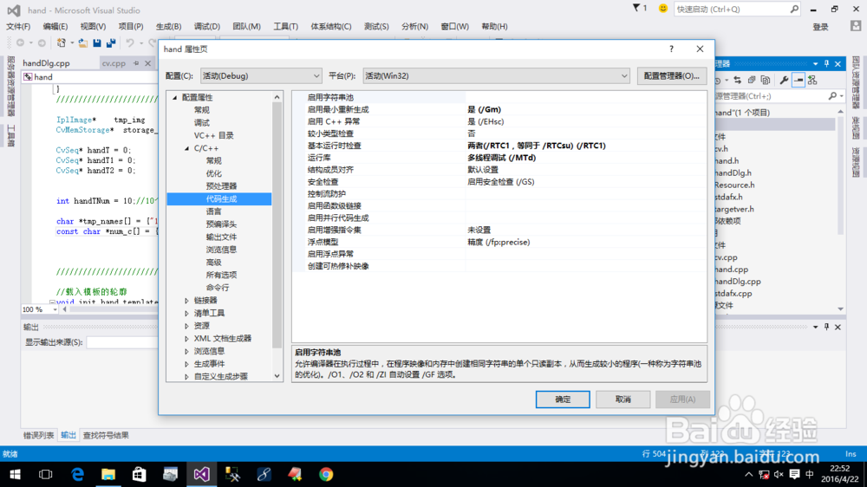Image resolution: width=867 pixels, height=487 pixels.
Task: Click the Undo arrow icon
Action: click(130, 42)
